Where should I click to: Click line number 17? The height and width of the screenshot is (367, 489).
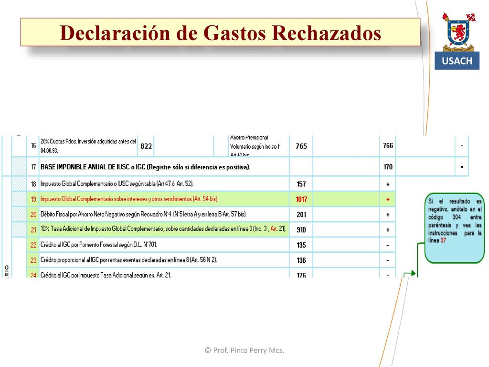click(x=33, y=167)
